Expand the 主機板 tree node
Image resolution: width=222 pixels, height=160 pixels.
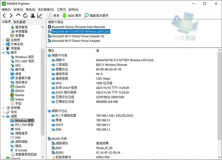tap(3, 40)
